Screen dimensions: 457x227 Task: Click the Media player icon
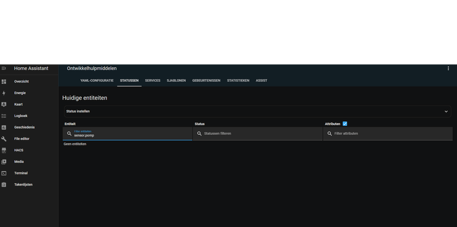pyautogui.click(x=4, y=162)
